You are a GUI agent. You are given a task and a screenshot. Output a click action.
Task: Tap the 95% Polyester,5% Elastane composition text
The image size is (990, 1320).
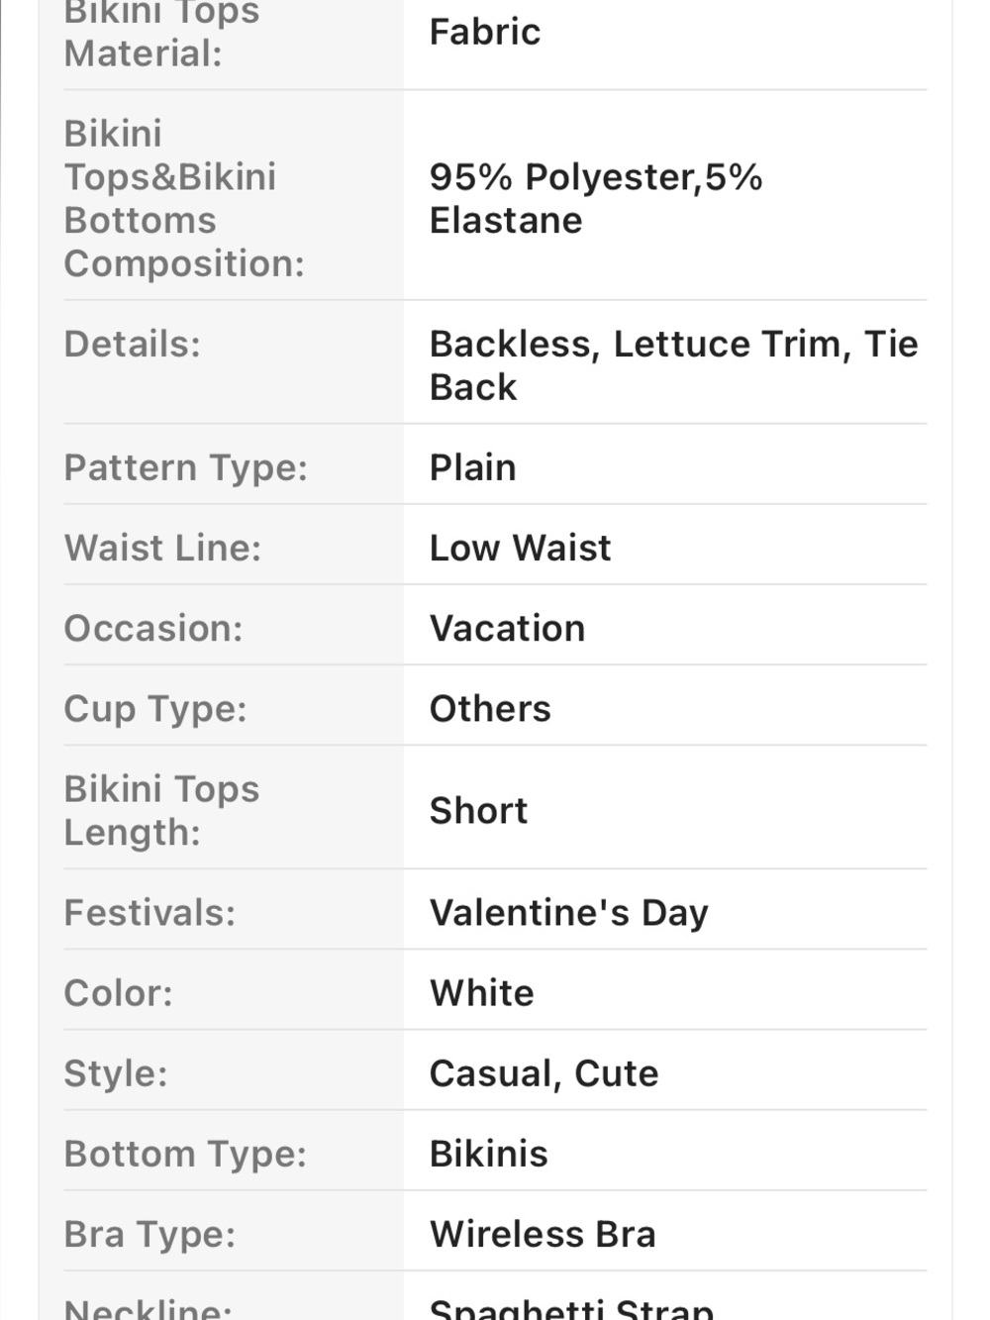[x=596, y=198]
